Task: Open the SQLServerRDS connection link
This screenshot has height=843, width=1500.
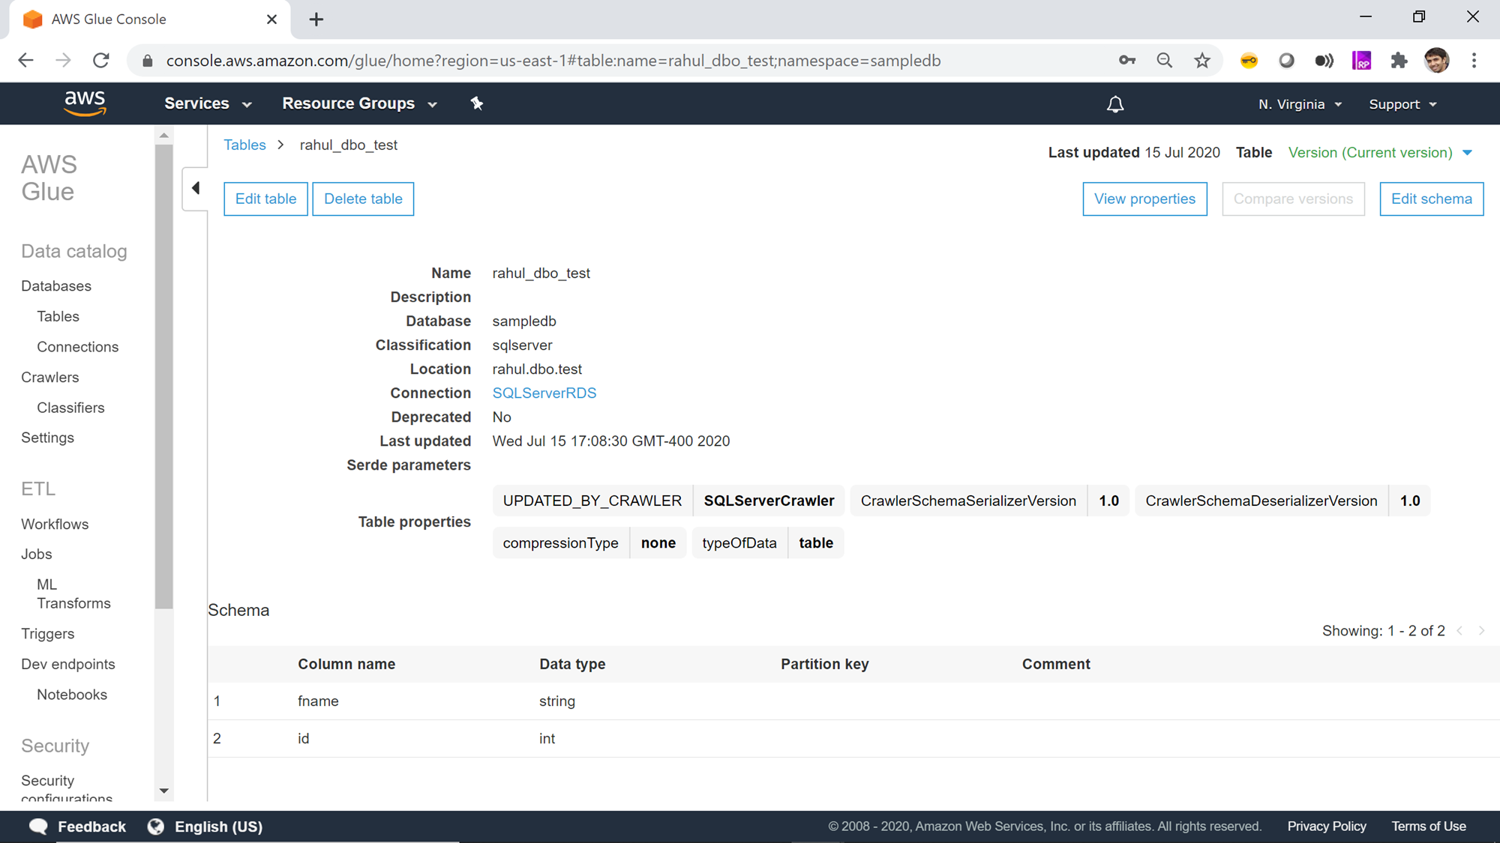Action: click(544, 393)
